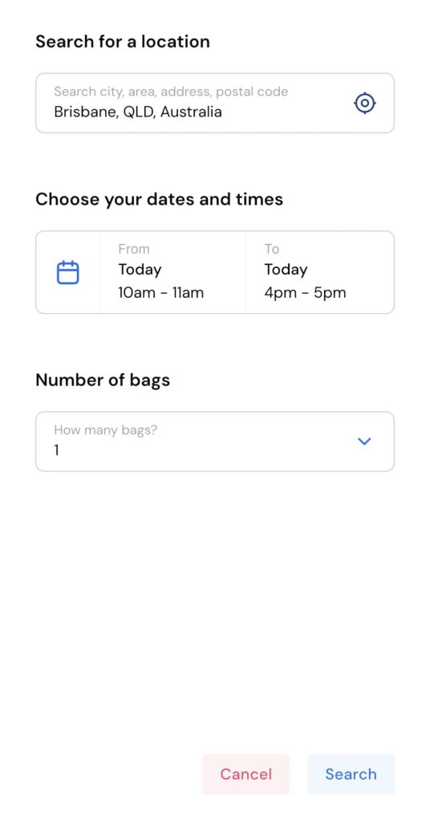Focus the location search input field
This screenshot has width=430, height=822.
coord(215,103)
